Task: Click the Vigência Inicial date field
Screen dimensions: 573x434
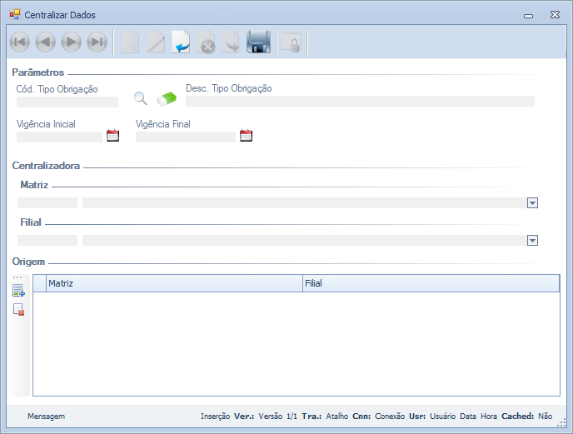Action: 60,137
